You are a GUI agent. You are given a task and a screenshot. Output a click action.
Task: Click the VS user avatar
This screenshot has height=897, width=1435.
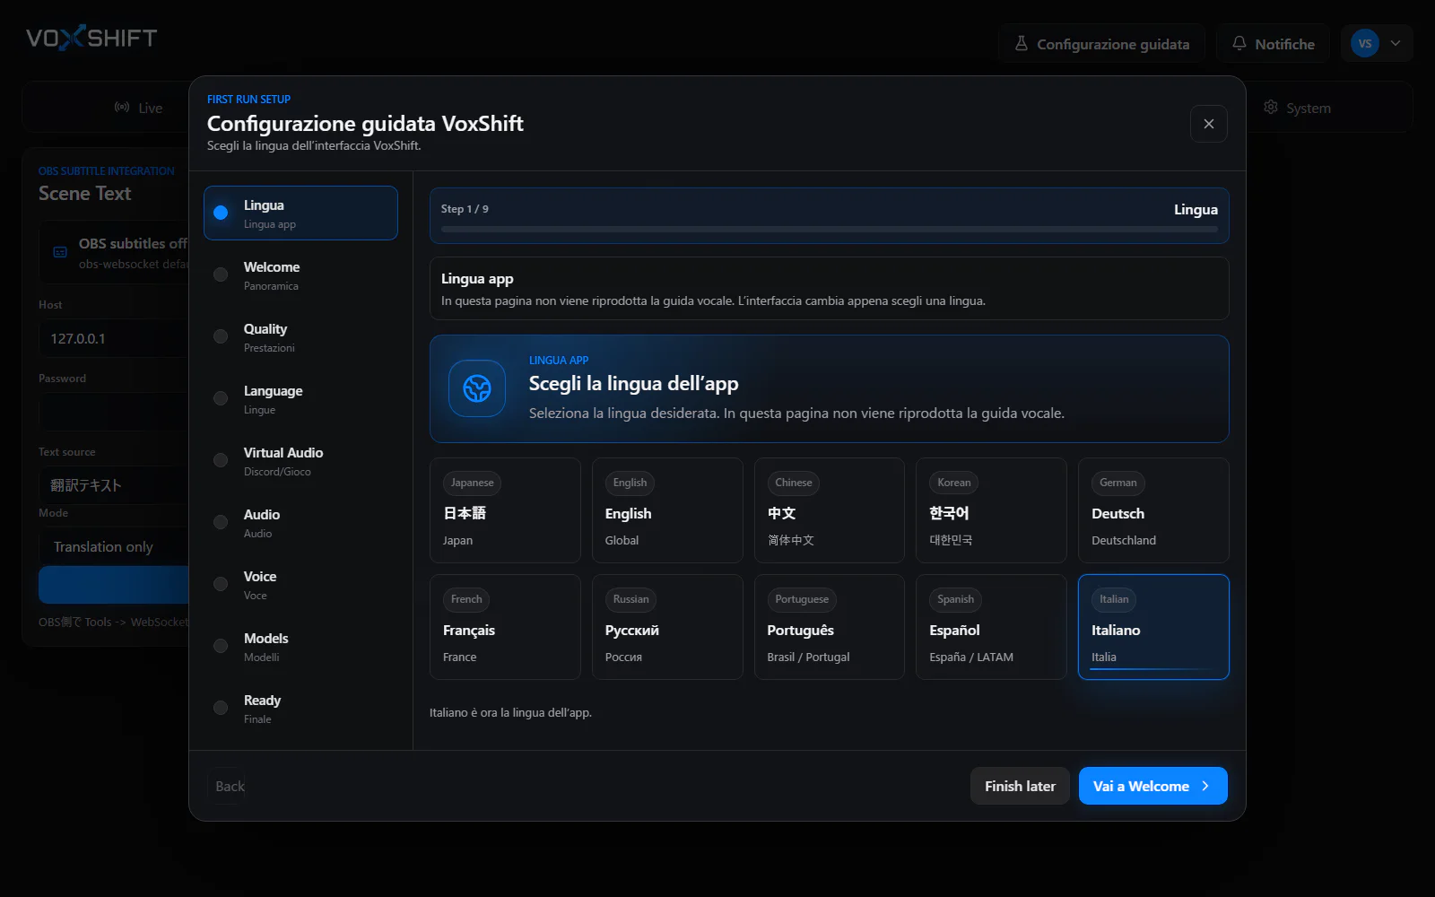click(x=1364, y=43)
